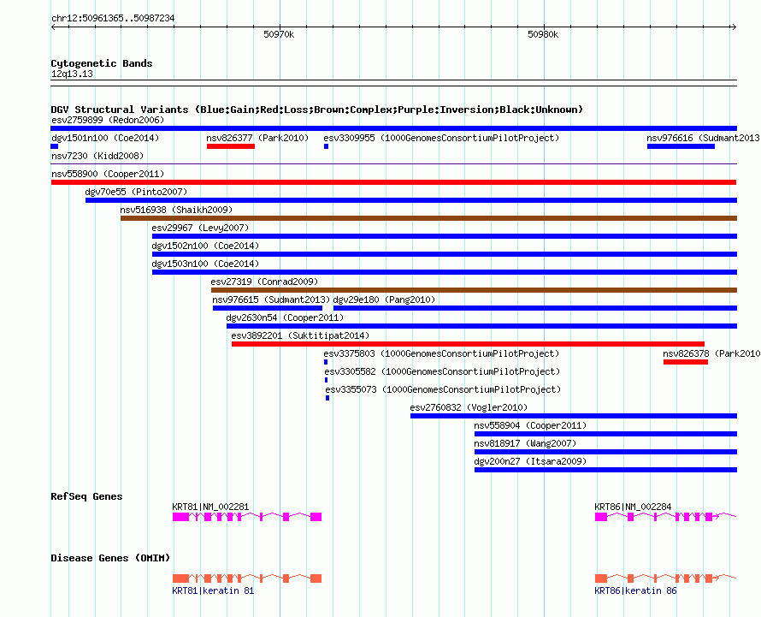Click the esv27319 (Conrad2009) label
The height and width of the screenshot is (617, 761).
[x=264, y=282]
